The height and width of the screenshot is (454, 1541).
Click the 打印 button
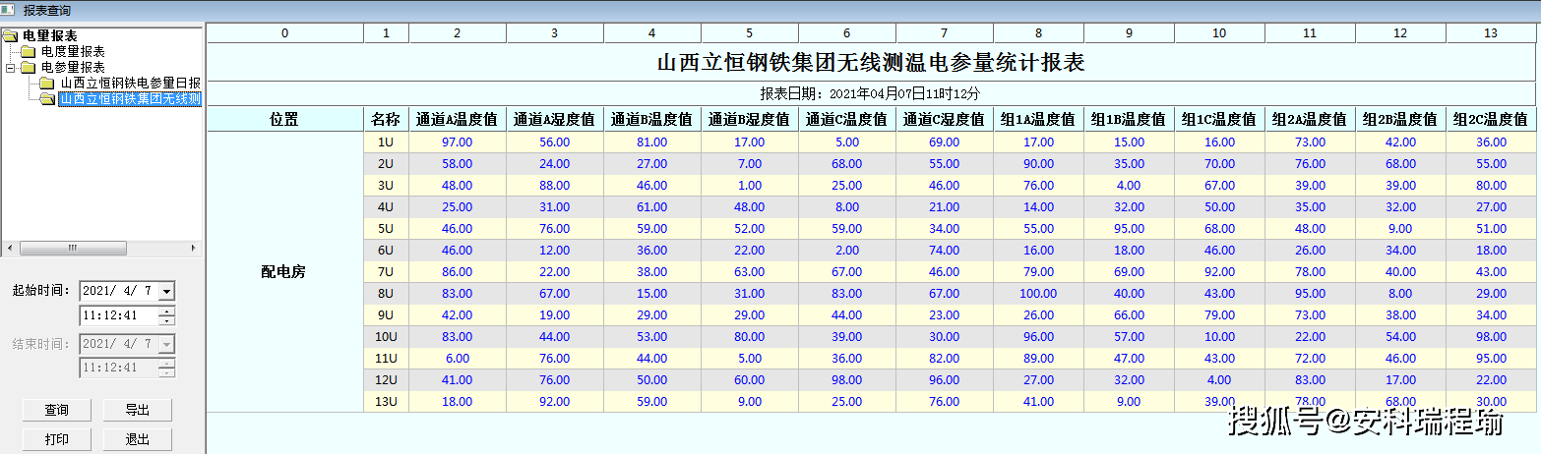coord(57,439)
